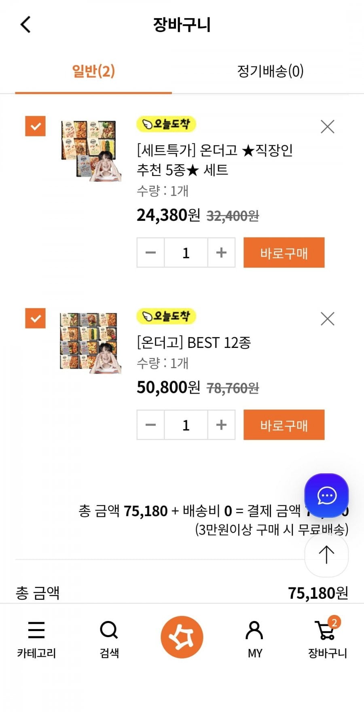Tap the scroll-to-top arrow button

[x=326, y=555]
